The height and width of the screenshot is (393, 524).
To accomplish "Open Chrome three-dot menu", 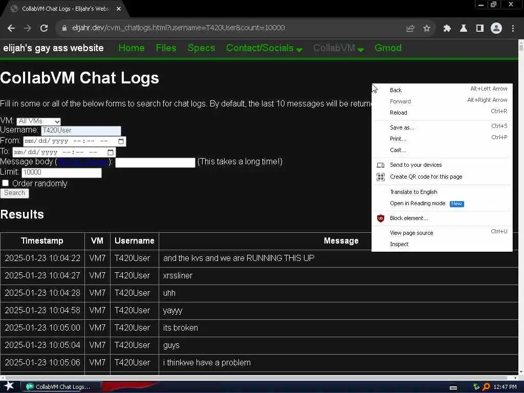I will pyautogui.click(x=513, y=29).
